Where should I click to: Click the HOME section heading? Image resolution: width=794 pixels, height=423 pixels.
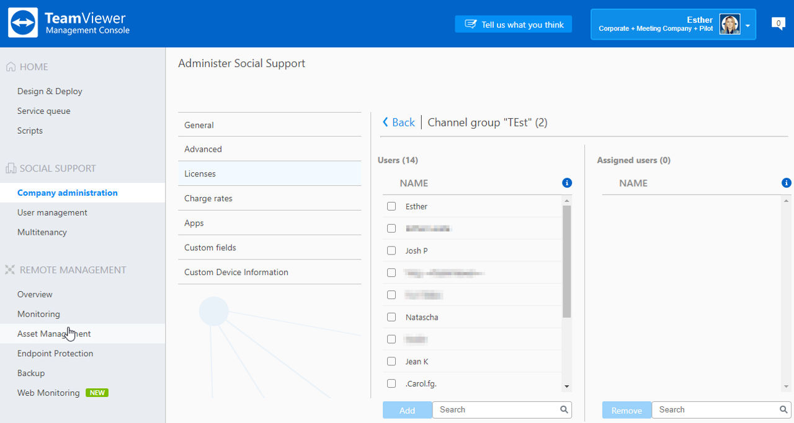[34, 67]
